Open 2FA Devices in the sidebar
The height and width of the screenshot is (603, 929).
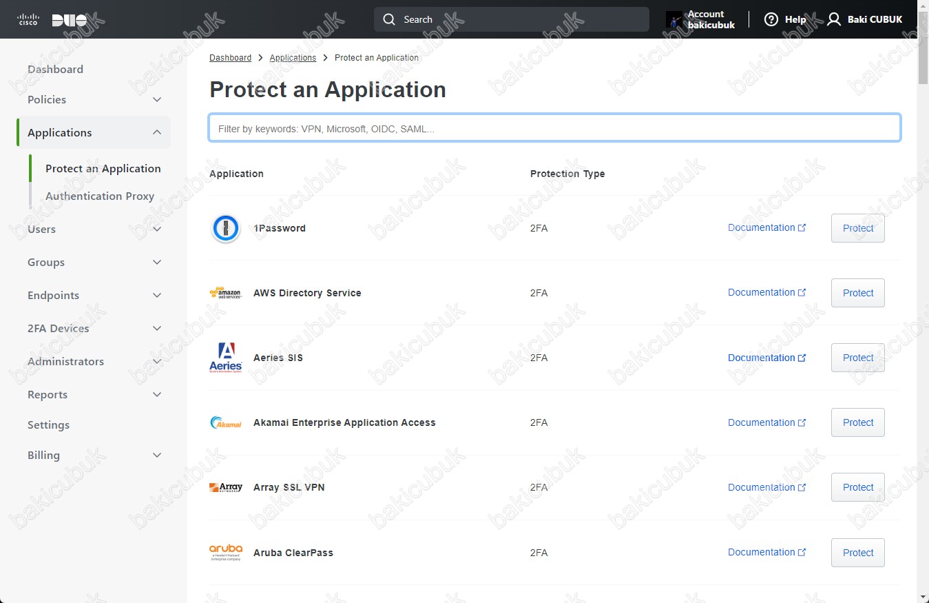click(59, 329)
